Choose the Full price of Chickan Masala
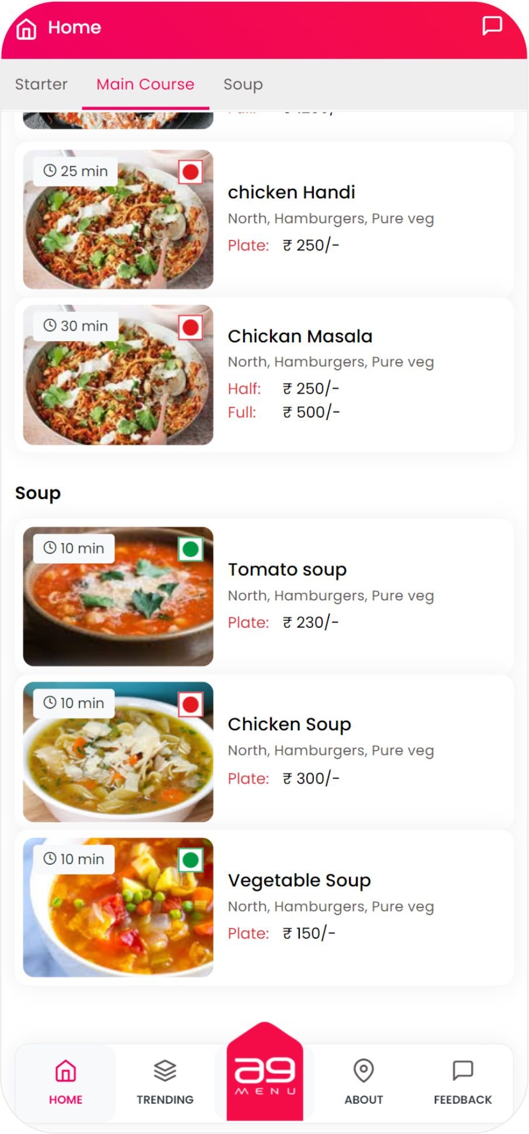 tap(311, 413)
